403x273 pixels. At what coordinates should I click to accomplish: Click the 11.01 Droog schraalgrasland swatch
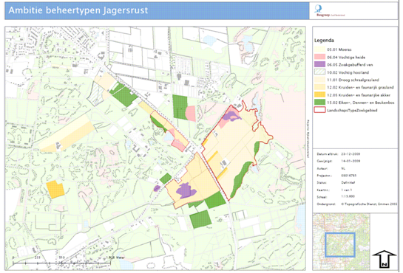pyautogui.click(x=319, y=80)
